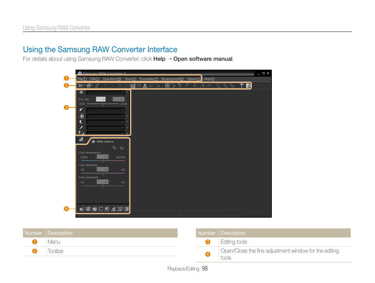375x283 pixels.
Task: Open the Parameter(P) menu
Action: pos(149,79)
